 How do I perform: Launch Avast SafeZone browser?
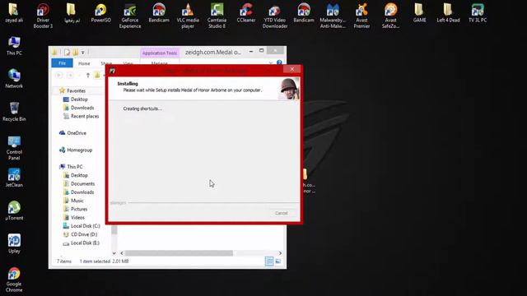coord(390,16)
